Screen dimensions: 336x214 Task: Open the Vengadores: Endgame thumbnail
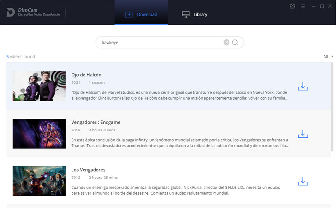(39, 134)
